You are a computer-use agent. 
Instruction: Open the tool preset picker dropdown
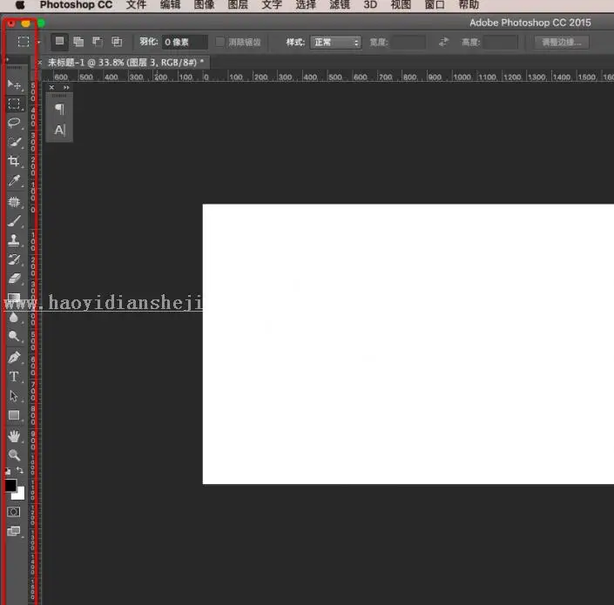click(x=38, y=42)
